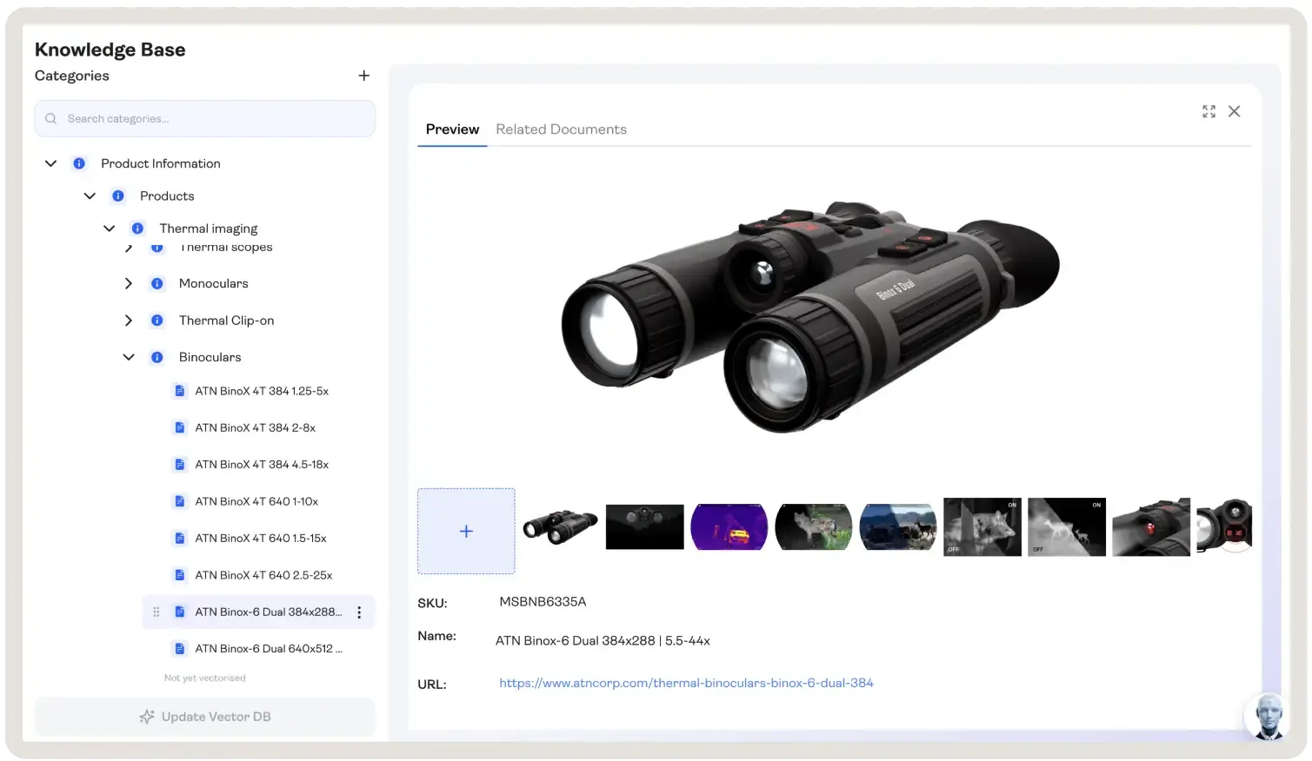Select the blue landscape animals thumbnail
This screenshot has width=1312, height=761.
897,526
